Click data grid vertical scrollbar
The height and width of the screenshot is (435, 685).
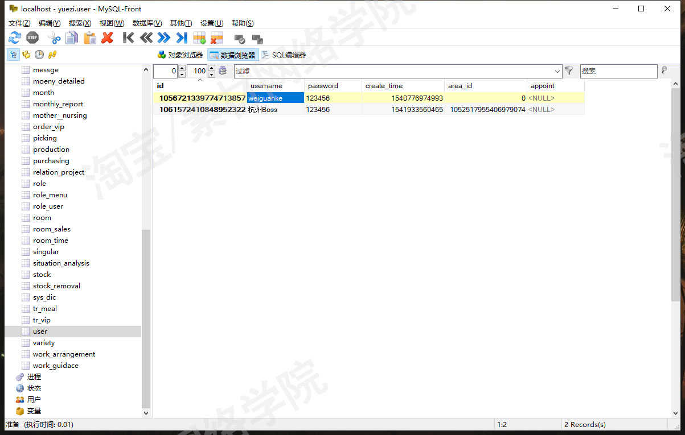[x=676, y=193]
